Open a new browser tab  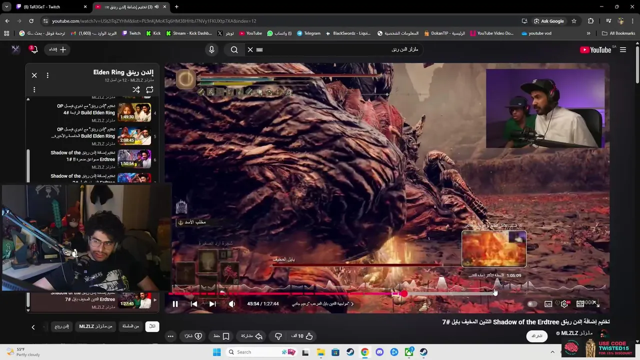pos(176,7)
